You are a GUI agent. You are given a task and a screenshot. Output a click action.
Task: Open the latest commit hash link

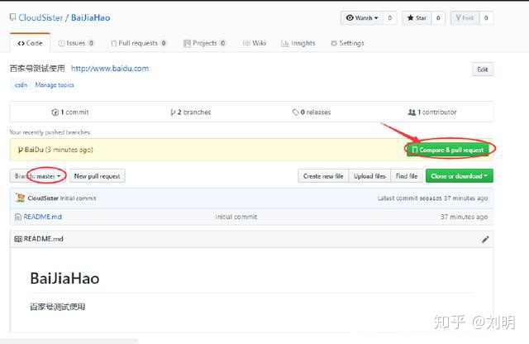pyautogui.click(x=431, y=198)
